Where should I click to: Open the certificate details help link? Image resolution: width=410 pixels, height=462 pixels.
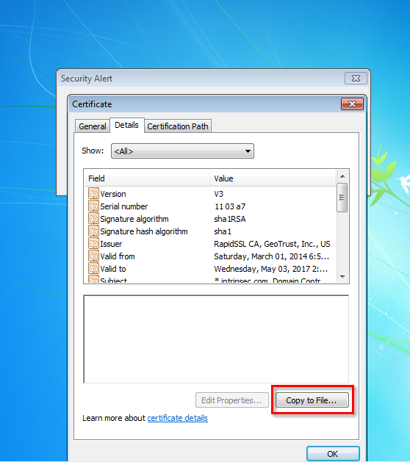click(177, 418)
